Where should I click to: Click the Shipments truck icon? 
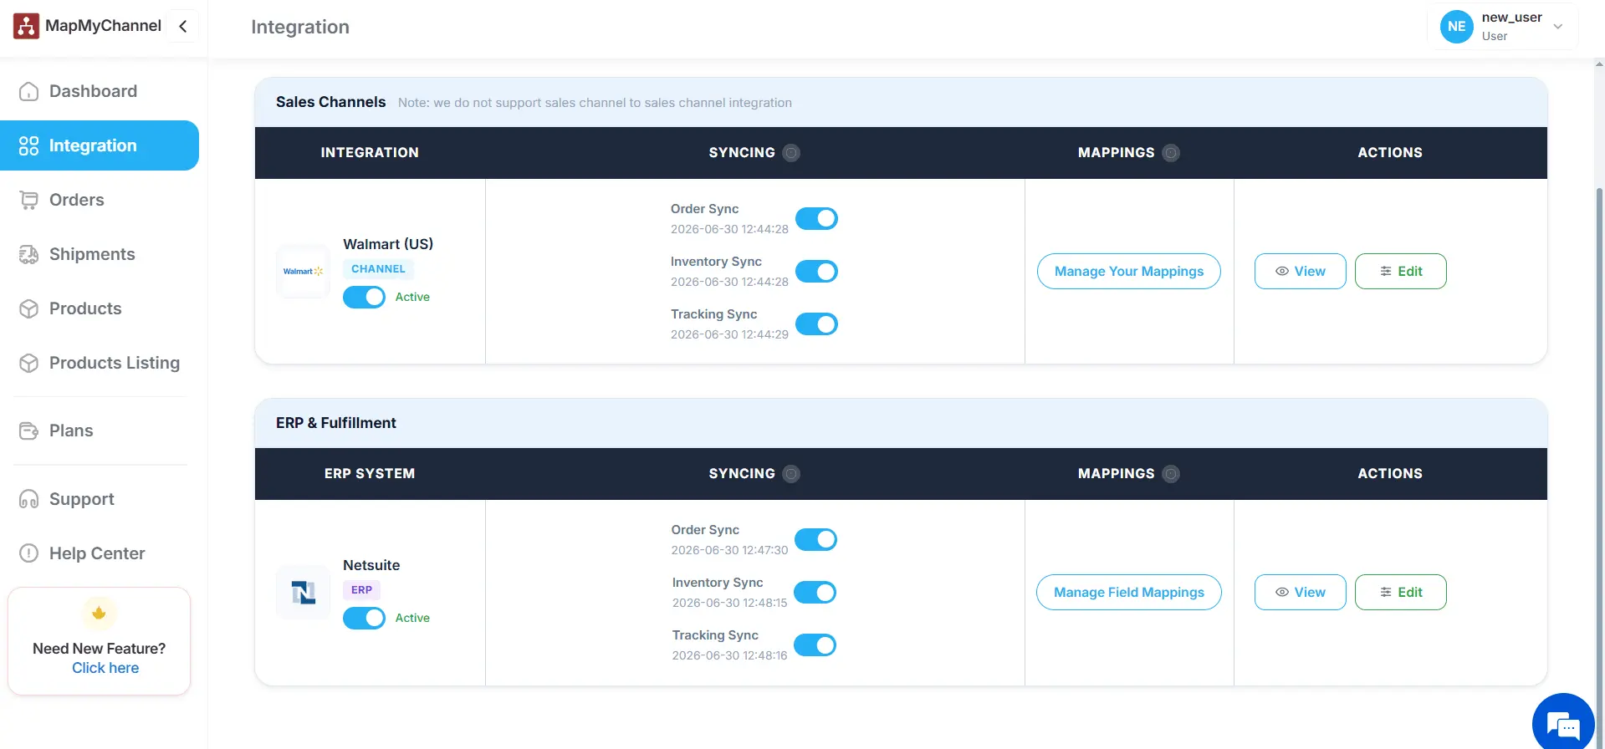click(28, 254)
